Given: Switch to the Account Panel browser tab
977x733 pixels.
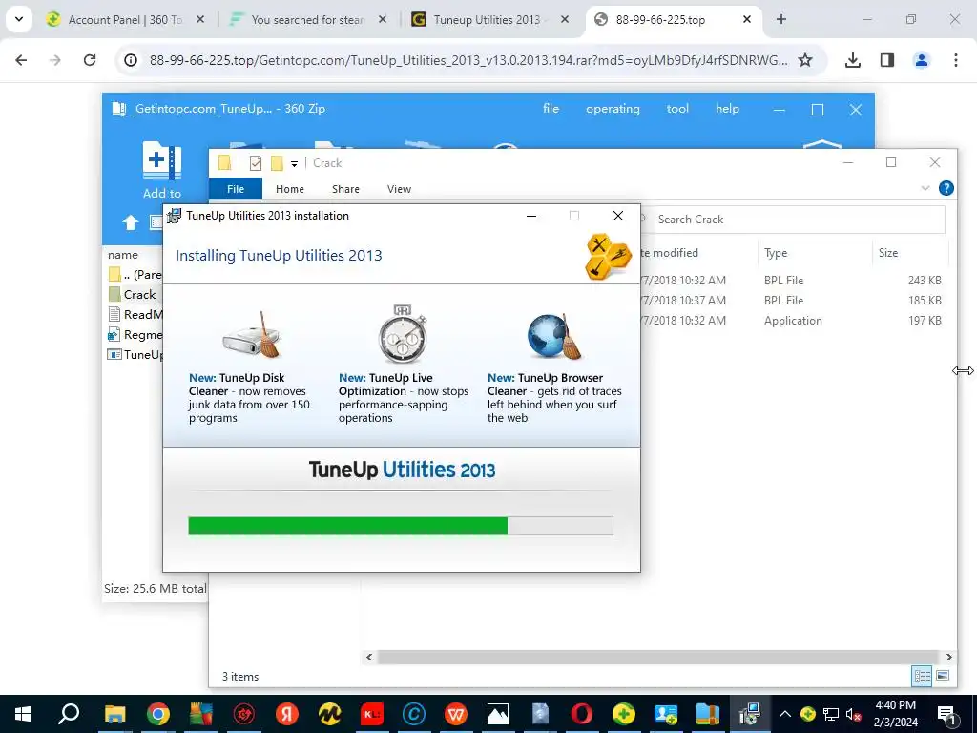Looking at the screenshot, I should tap(125, 20).
